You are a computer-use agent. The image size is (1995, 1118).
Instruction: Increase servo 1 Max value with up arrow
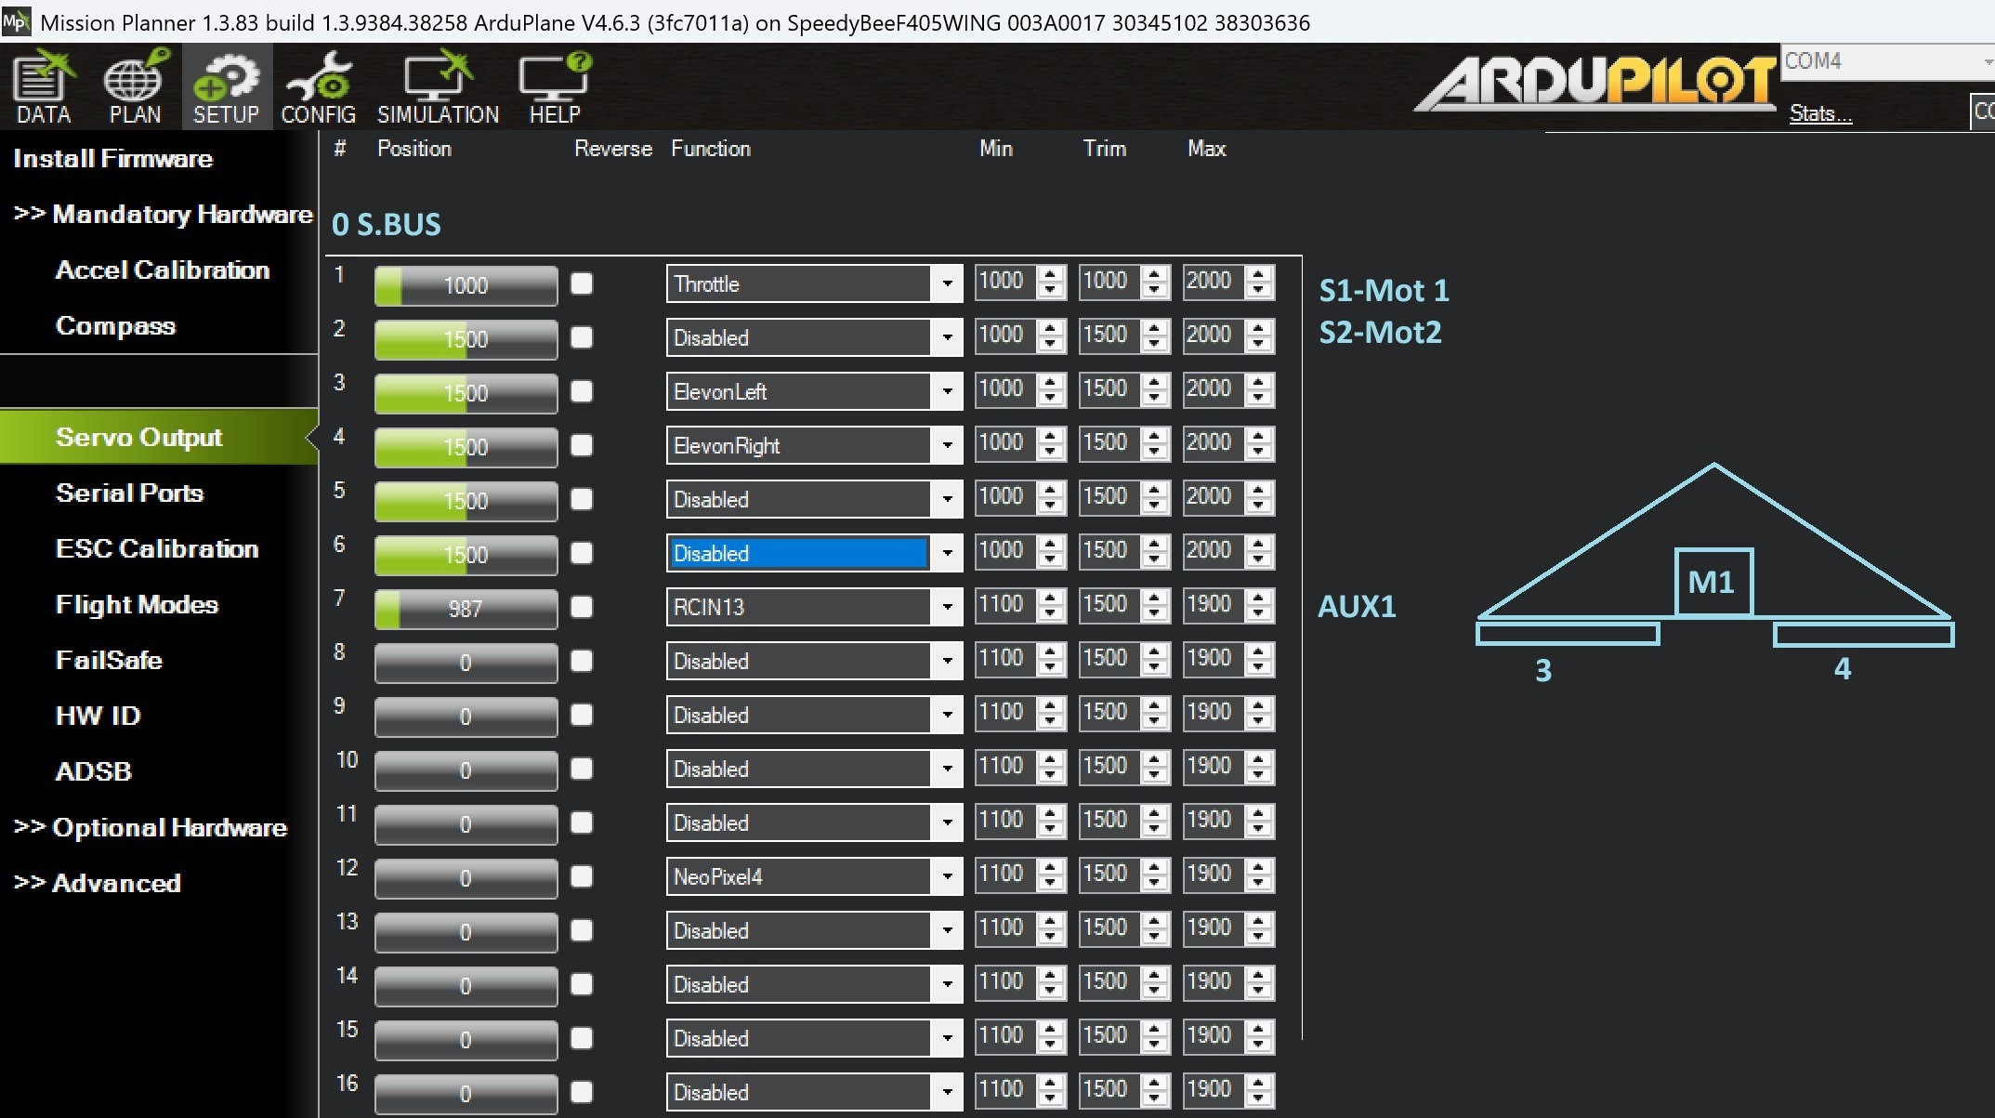tap(1259, 275)
